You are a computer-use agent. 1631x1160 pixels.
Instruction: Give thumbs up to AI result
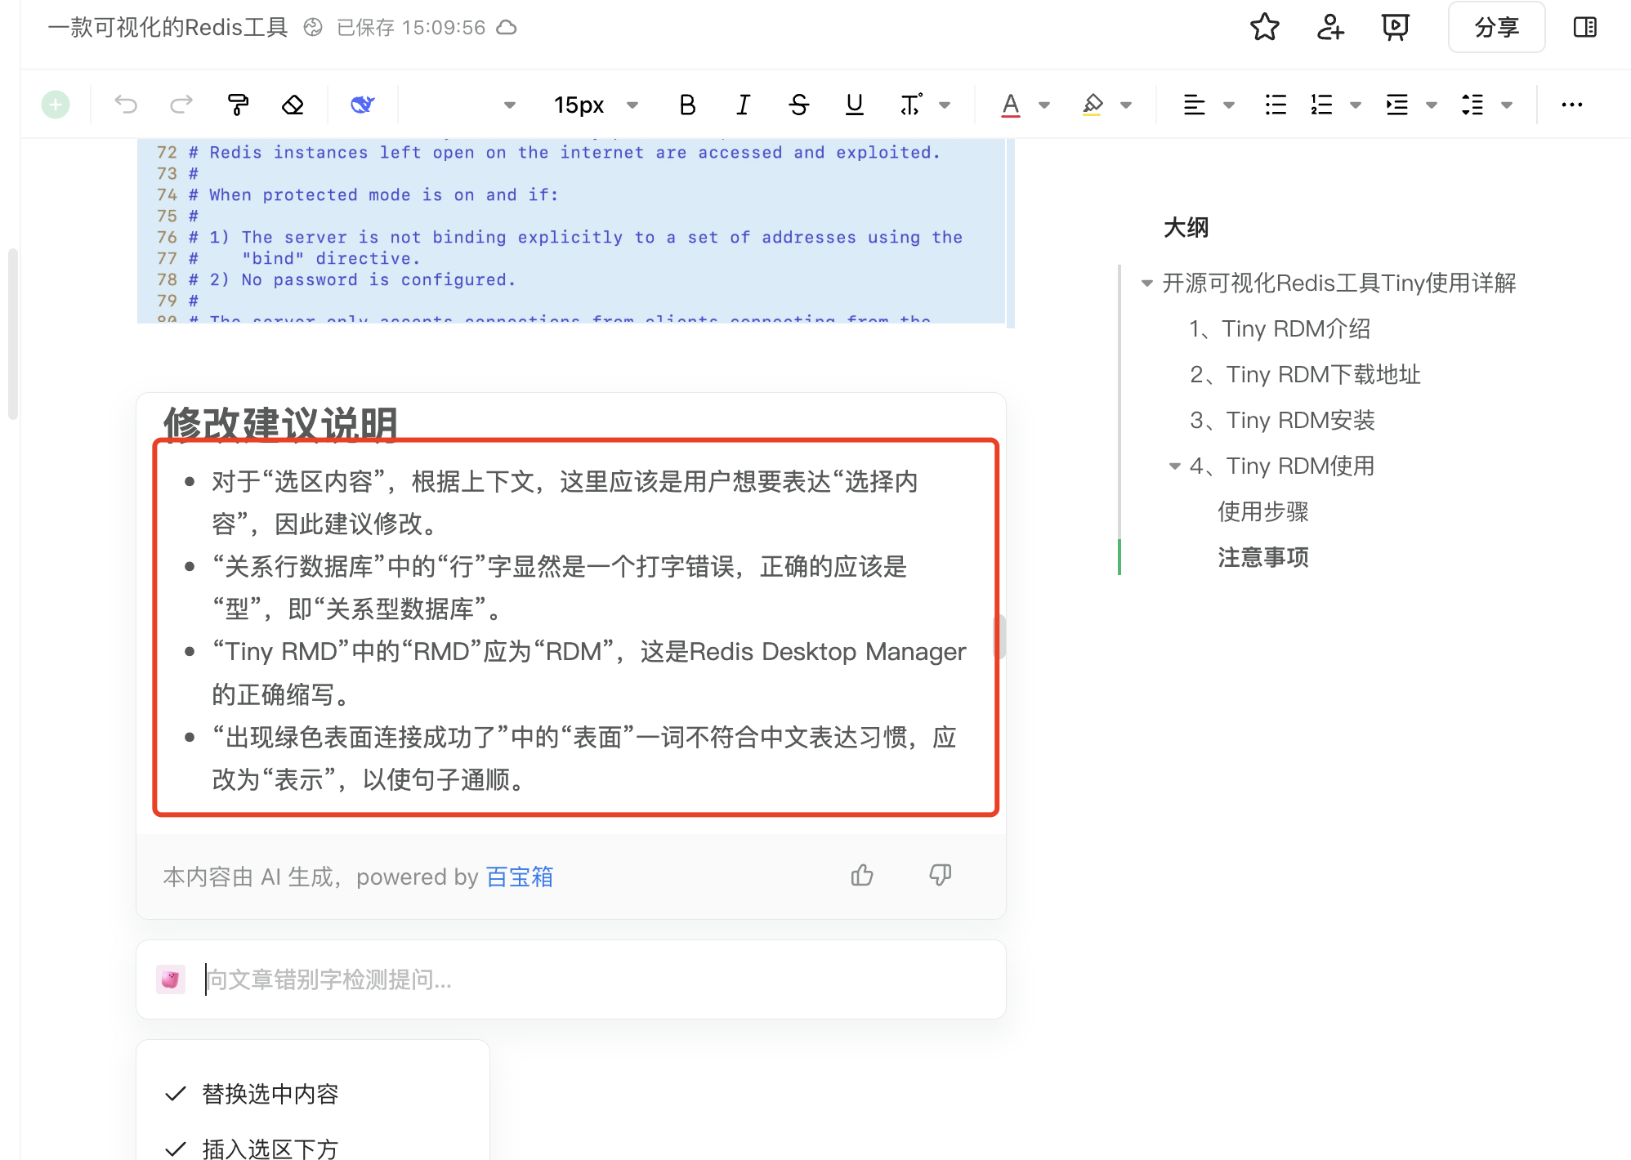coord(862,876)
